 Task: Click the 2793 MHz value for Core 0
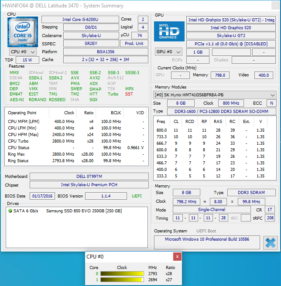click(x=153, y=274)
